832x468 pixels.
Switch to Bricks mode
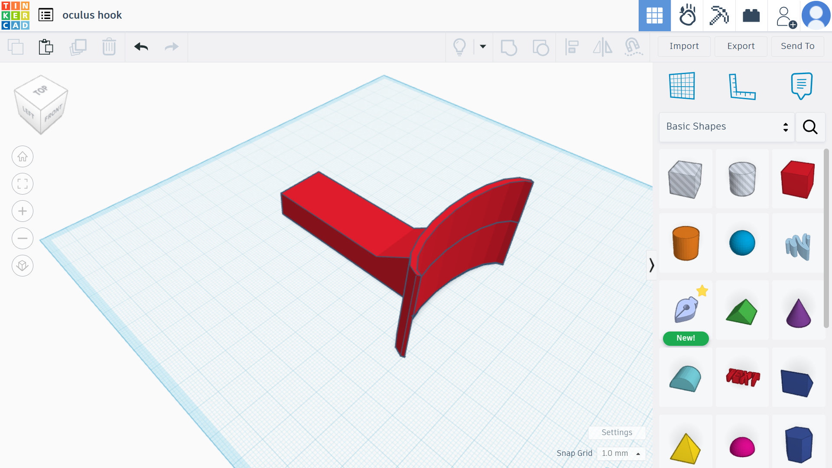[x=751, y=16]
